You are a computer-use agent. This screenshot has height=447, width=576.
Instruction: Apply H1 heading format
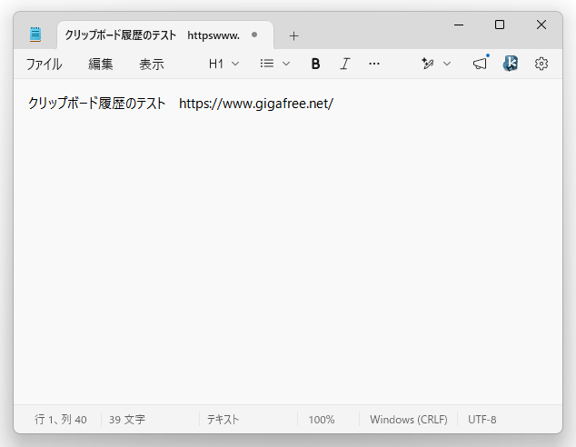click(x=216, y=64)
